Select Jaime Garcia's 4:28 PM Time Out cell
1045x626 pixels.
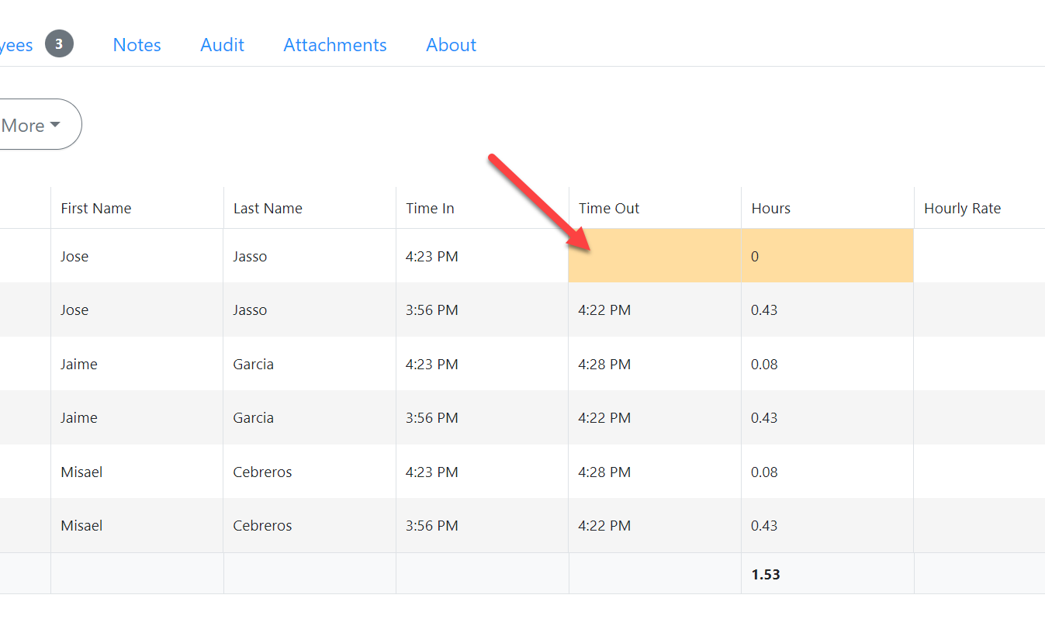604,365
